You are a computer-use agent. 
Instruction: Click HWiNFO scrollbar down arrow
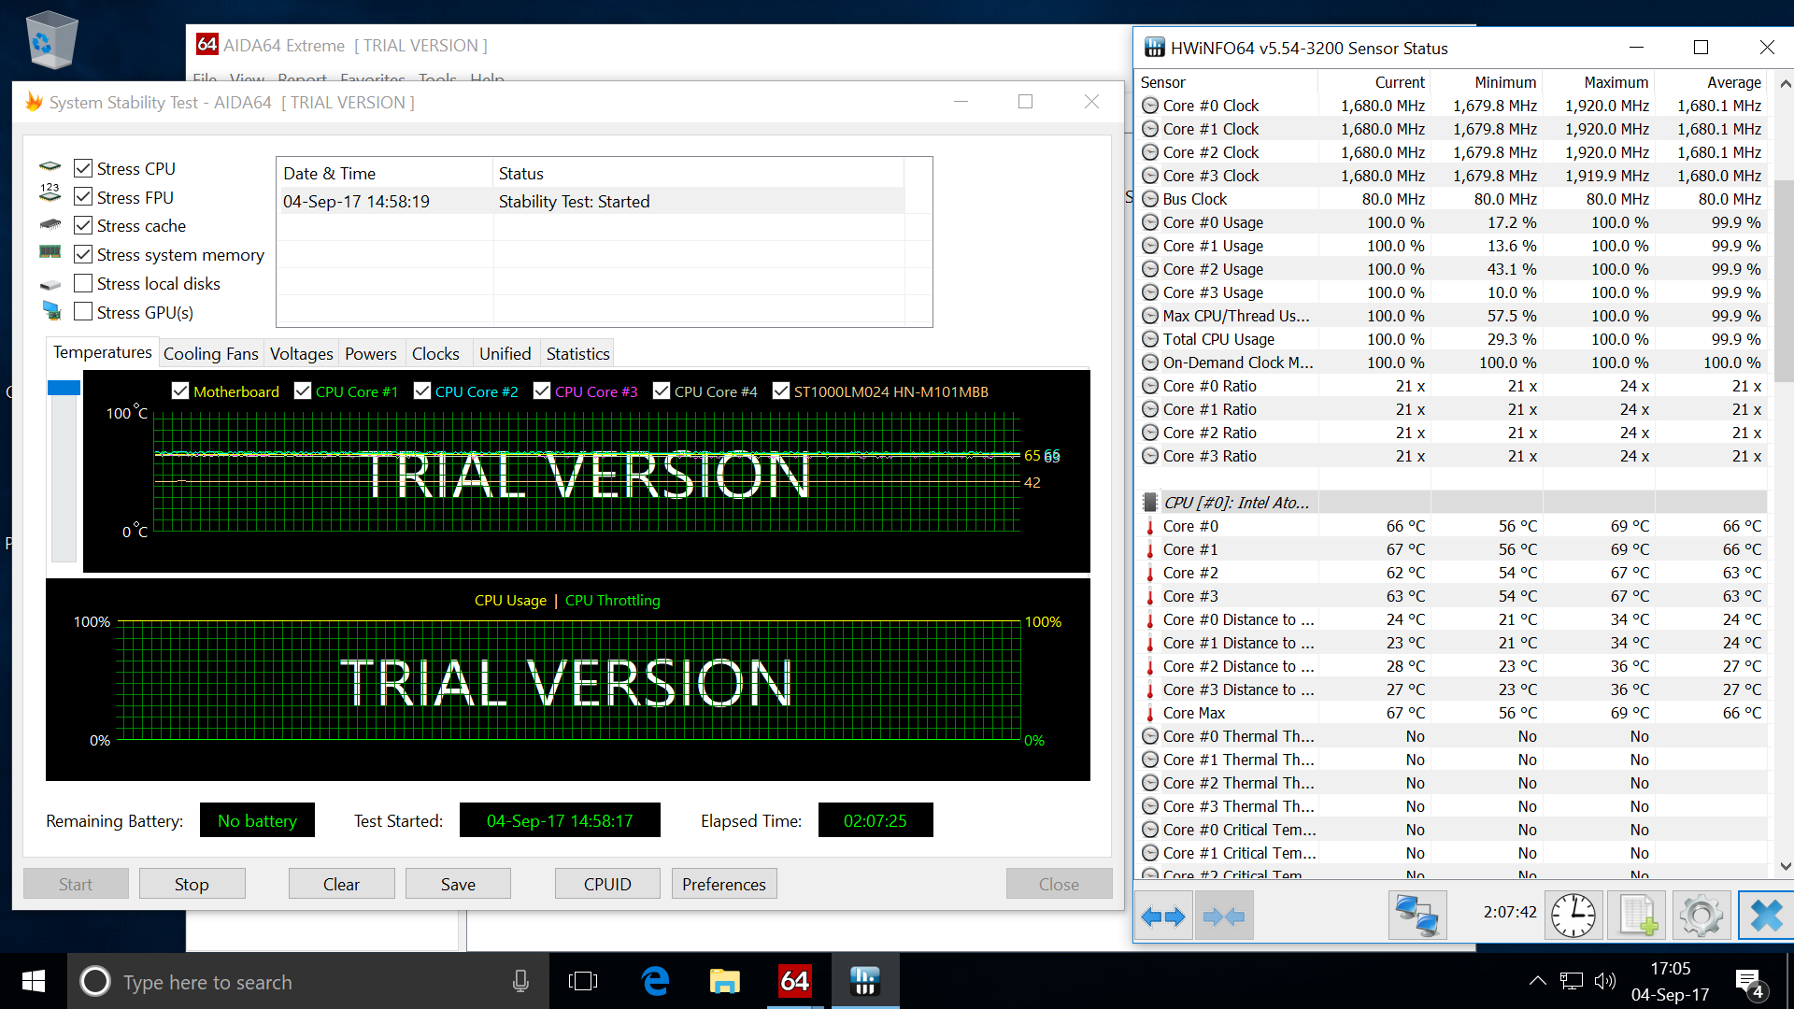click(x=1785, y=866)
